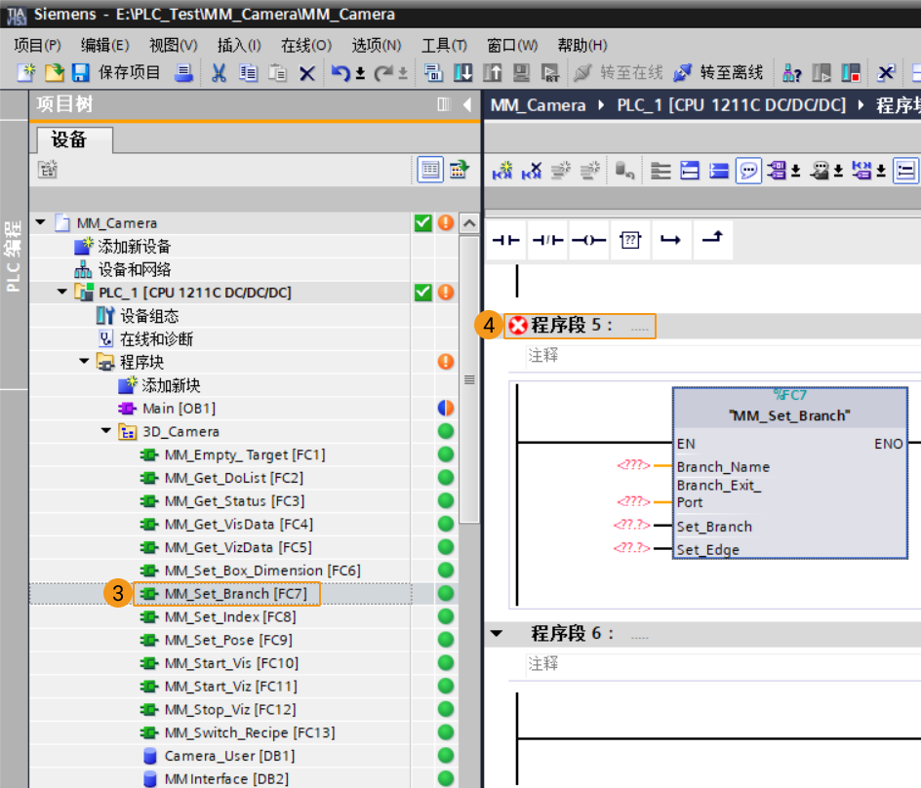The image size is (921, 788).
Task: Open the 编辑(E) menu
Action: pyautogui.click(x=105, y=45)
